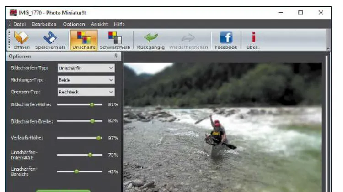This screenshot has height=192, width=343.
Task: Undo with the Rückgängig arrow
Action: tap(151, 37)
